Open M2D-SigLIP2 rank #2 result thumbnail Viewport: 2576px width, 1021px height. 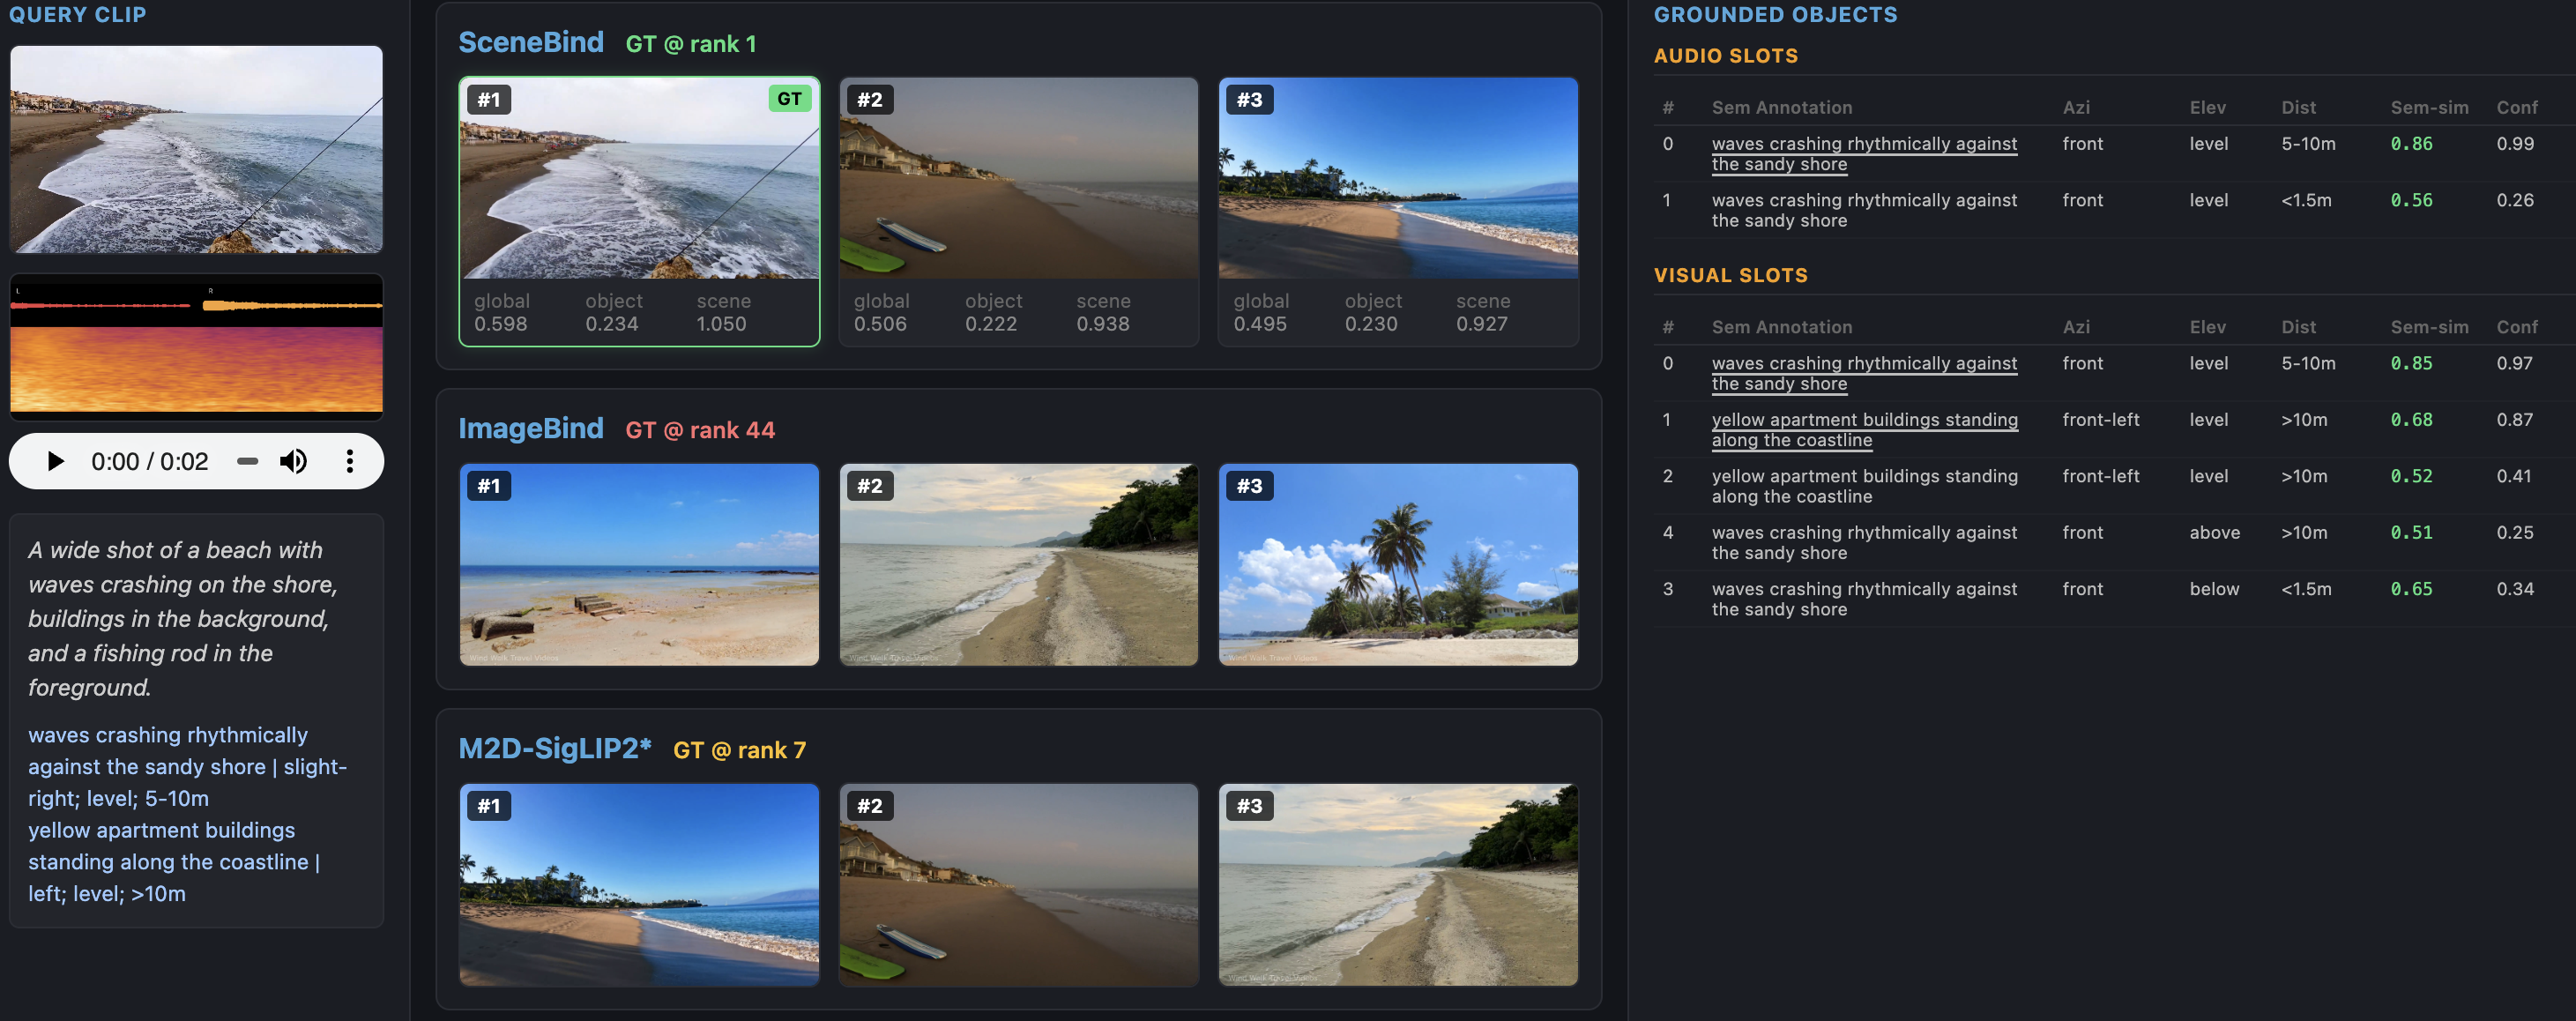point(1018,885)
